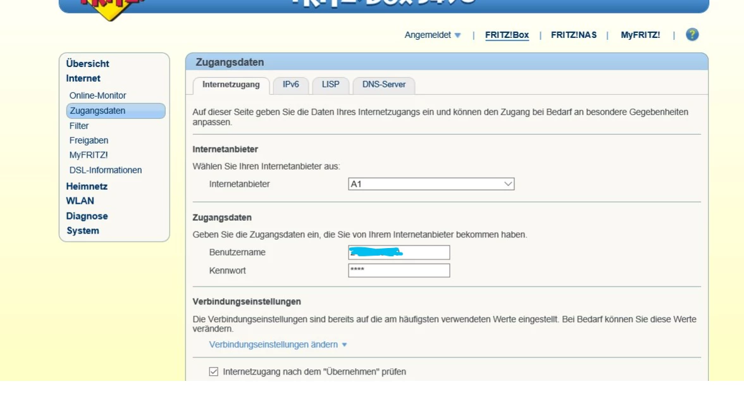
Task: Open the help question mark icon
Action: [x=692, y=35]
